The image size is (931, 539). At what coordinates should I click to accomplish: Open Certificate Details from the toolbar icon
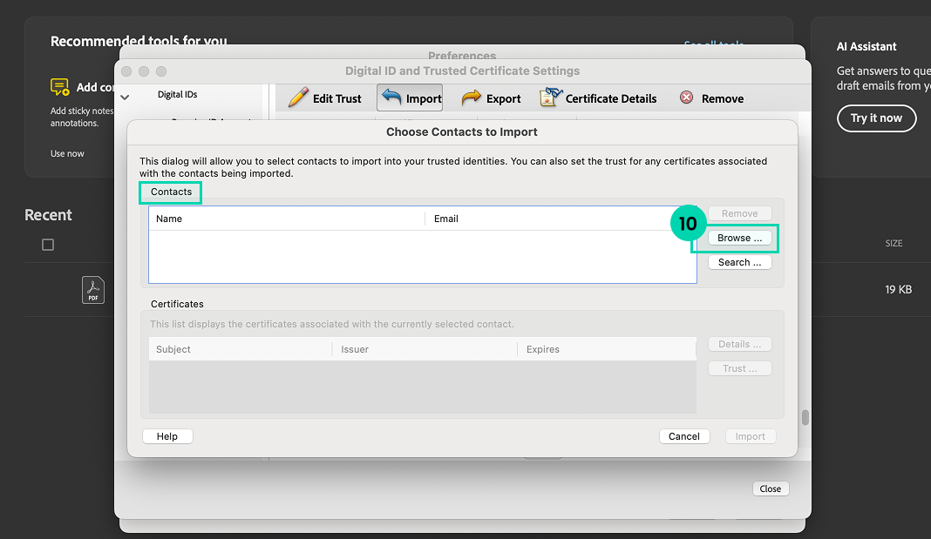point(550,98)
